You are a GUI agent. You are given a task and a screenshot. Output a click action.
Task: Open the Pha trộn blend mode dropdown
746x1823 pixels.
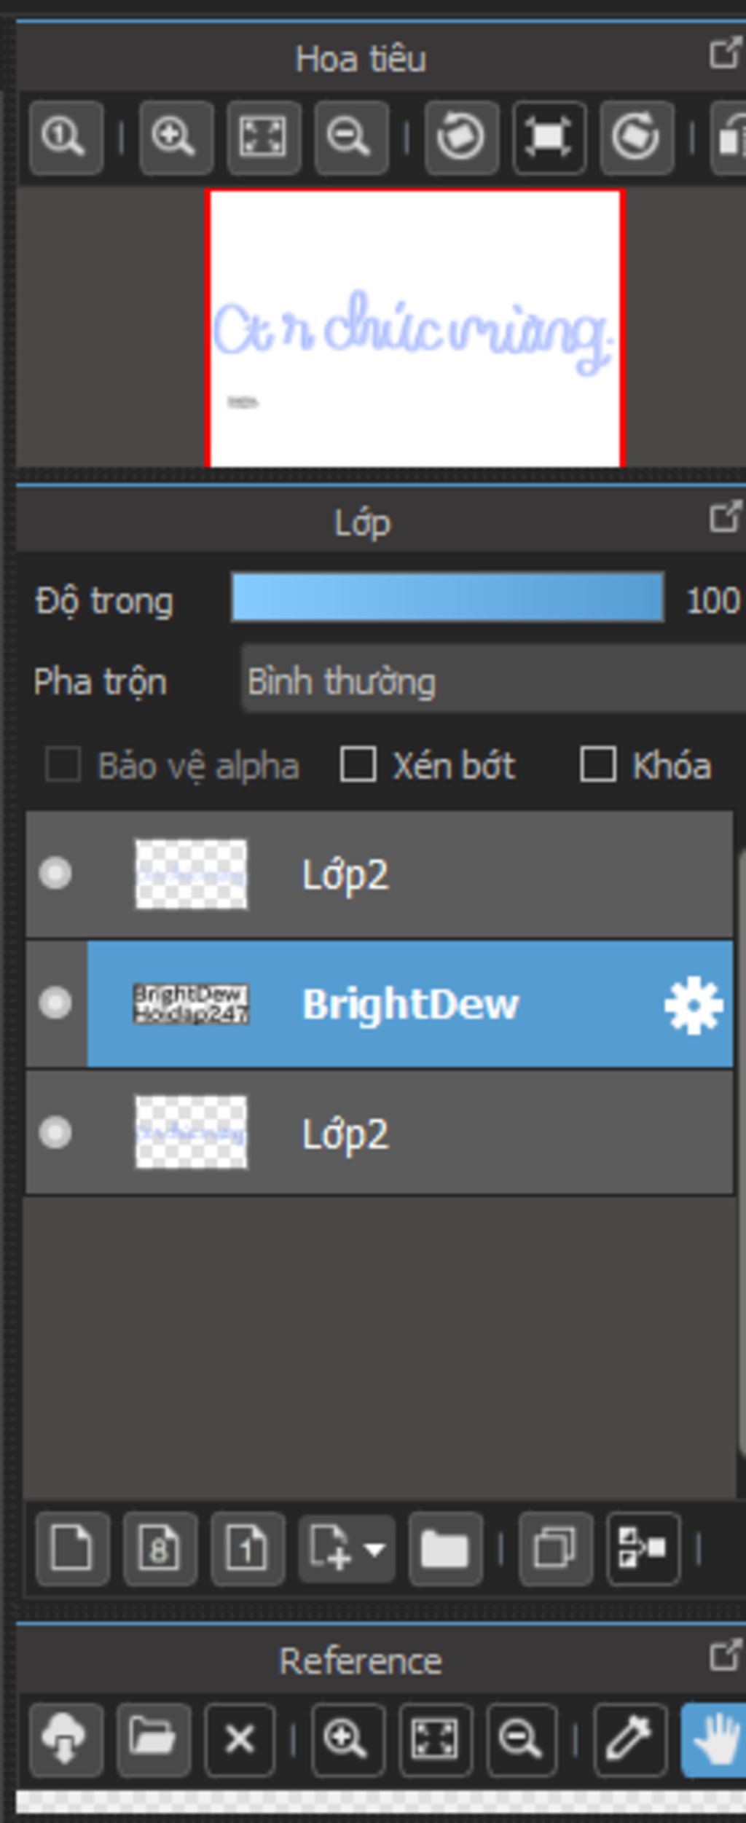click(x=492, y=682)
